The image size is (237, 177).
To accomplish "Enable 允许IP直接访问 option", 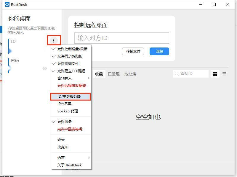I will click(x=71, y=129).
